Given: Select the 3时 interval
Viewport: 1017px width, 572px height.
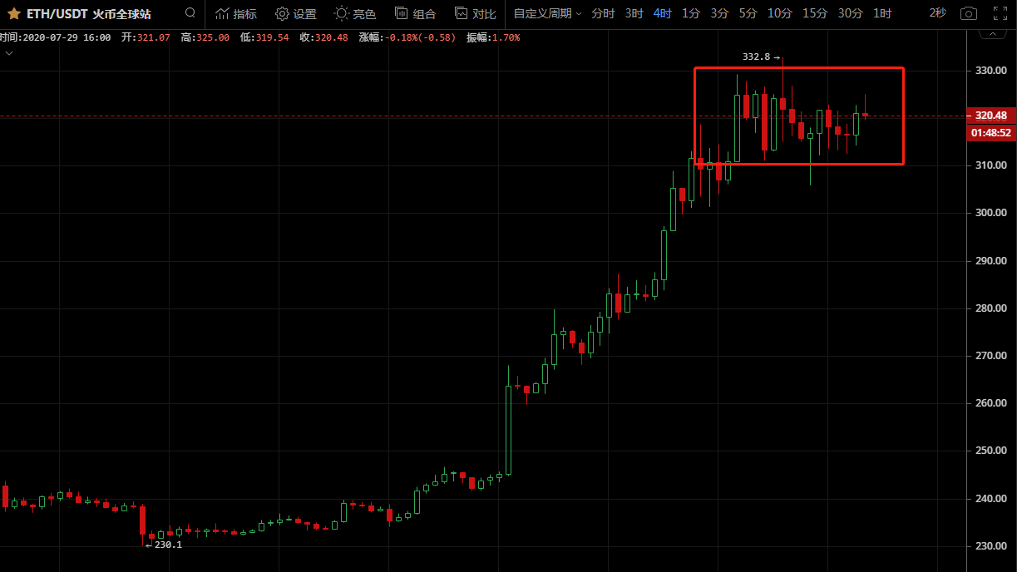Looking at the screenshot, I should [x=634, y=14].
